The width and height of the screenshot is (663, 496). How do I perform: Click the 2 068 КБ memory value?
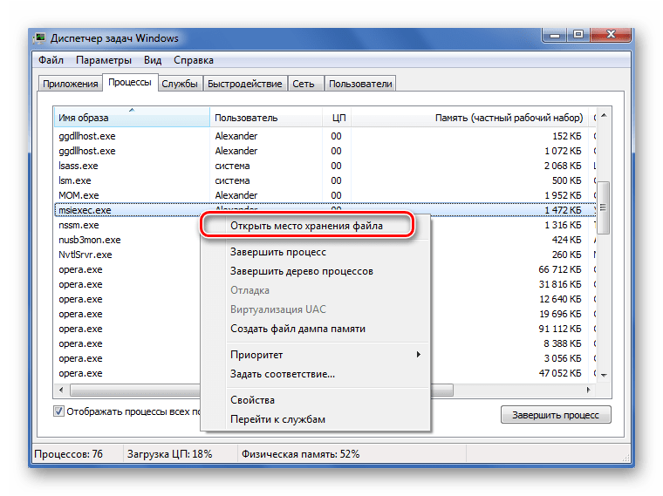[563, 166]
